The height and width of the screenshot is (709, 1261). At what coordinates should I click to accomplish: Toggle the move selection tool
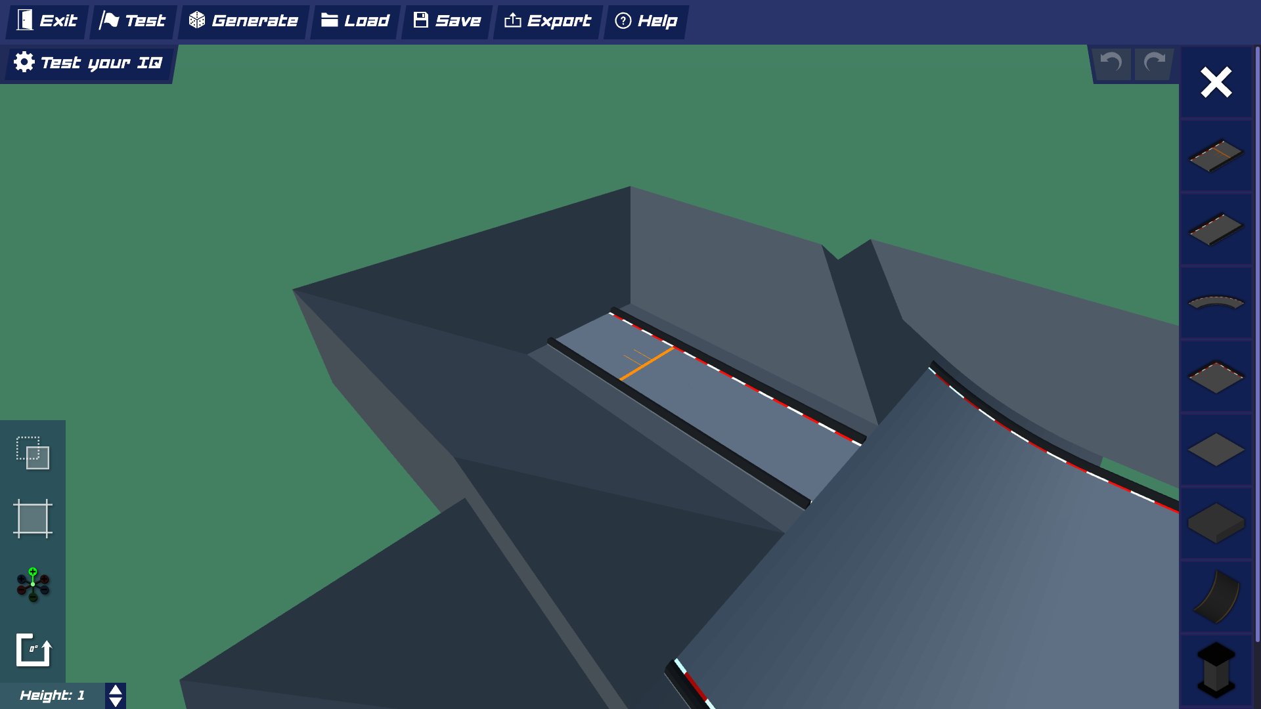[x=33, y=453]
